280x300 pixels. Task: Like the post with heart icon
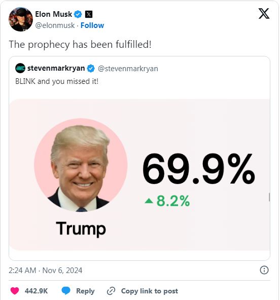[15, 291]
